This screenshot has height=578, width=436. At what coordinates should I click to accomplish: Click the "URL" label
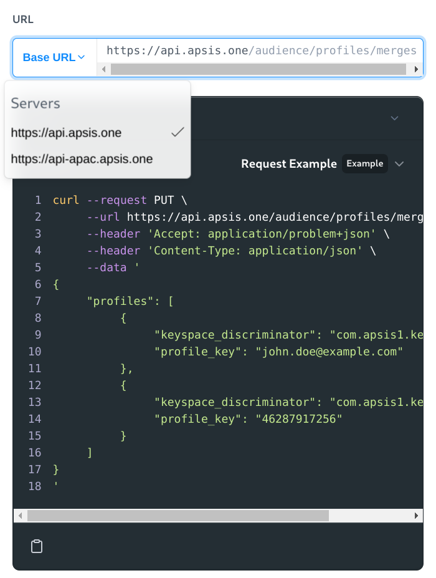[x=23, y=19]
